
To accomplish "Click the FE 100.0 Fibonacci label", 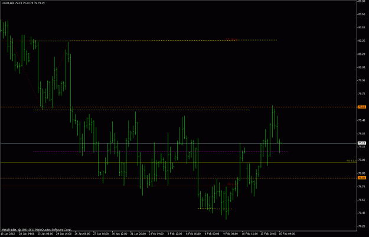I will pyautogui.click(x=231, y=39).
